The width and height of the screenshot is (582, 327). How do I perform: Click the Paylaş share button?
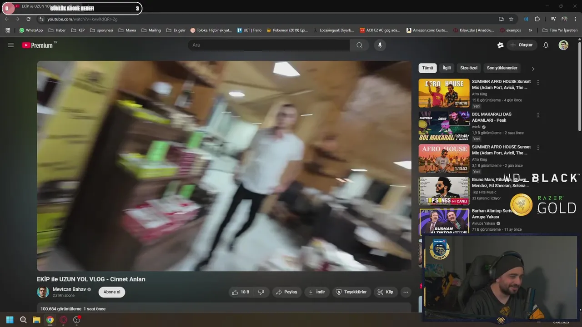pos(286,292)
